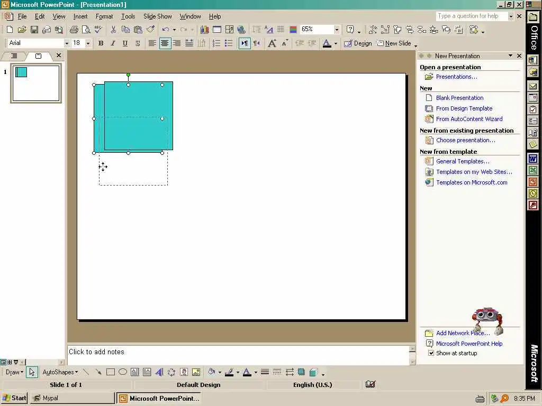The image size is (542, 406).
Task: Activate the Format Painter brush
Action: (150, 30)
